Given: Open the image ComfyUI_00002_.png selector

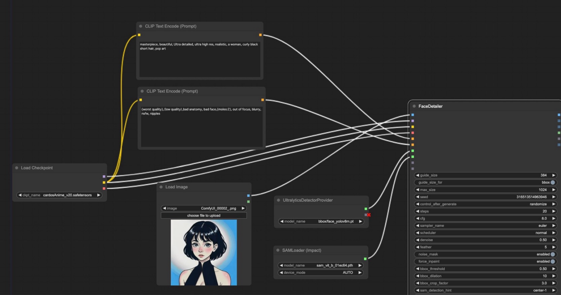Looking at the screenshot, I should point(203,208).
